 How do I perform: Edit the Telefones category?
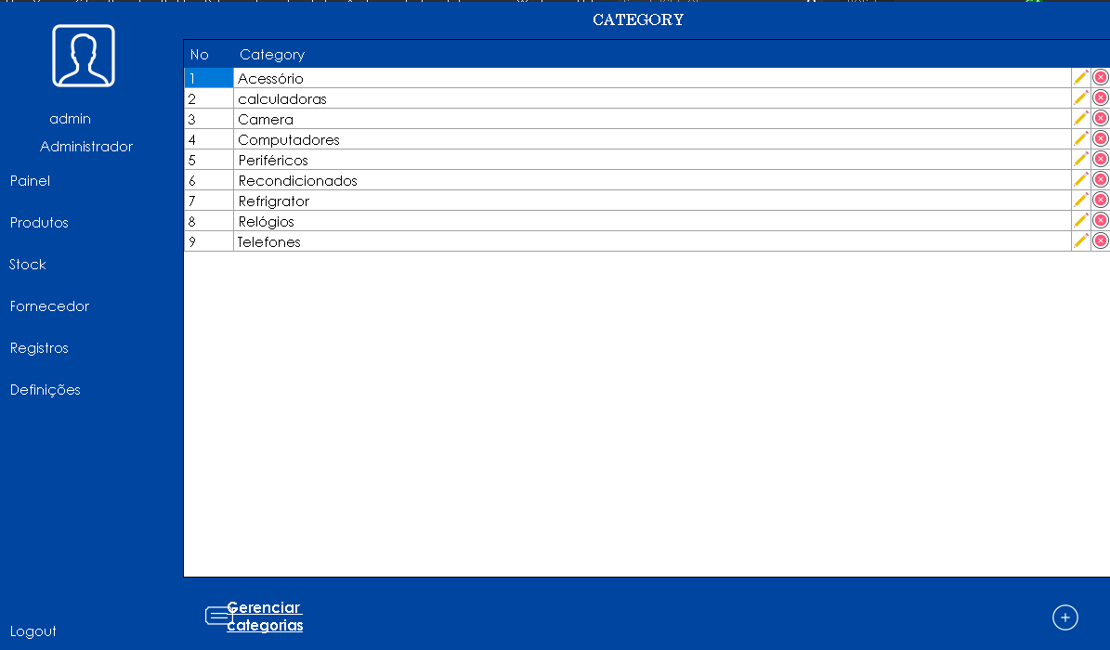point(1080,240)
